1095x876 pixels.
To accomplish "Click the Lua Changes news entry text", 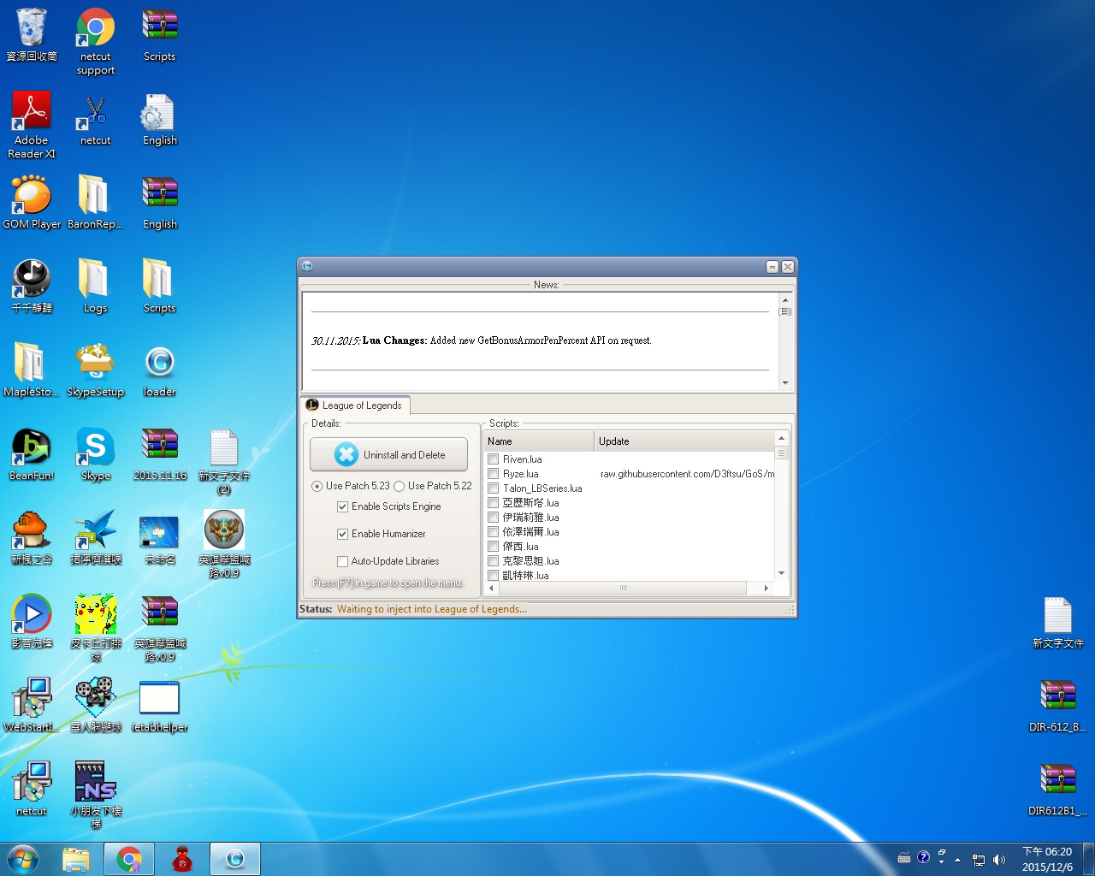I will tap(481, 340).
